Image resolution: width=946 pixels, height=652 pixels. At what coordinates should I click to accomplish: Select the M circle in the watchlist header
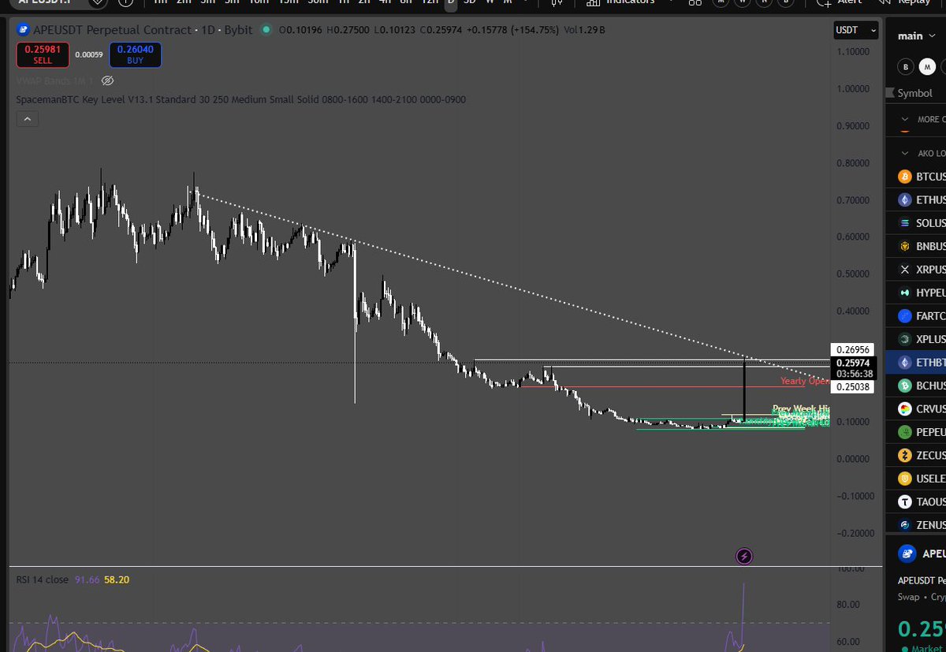[926, 67]
